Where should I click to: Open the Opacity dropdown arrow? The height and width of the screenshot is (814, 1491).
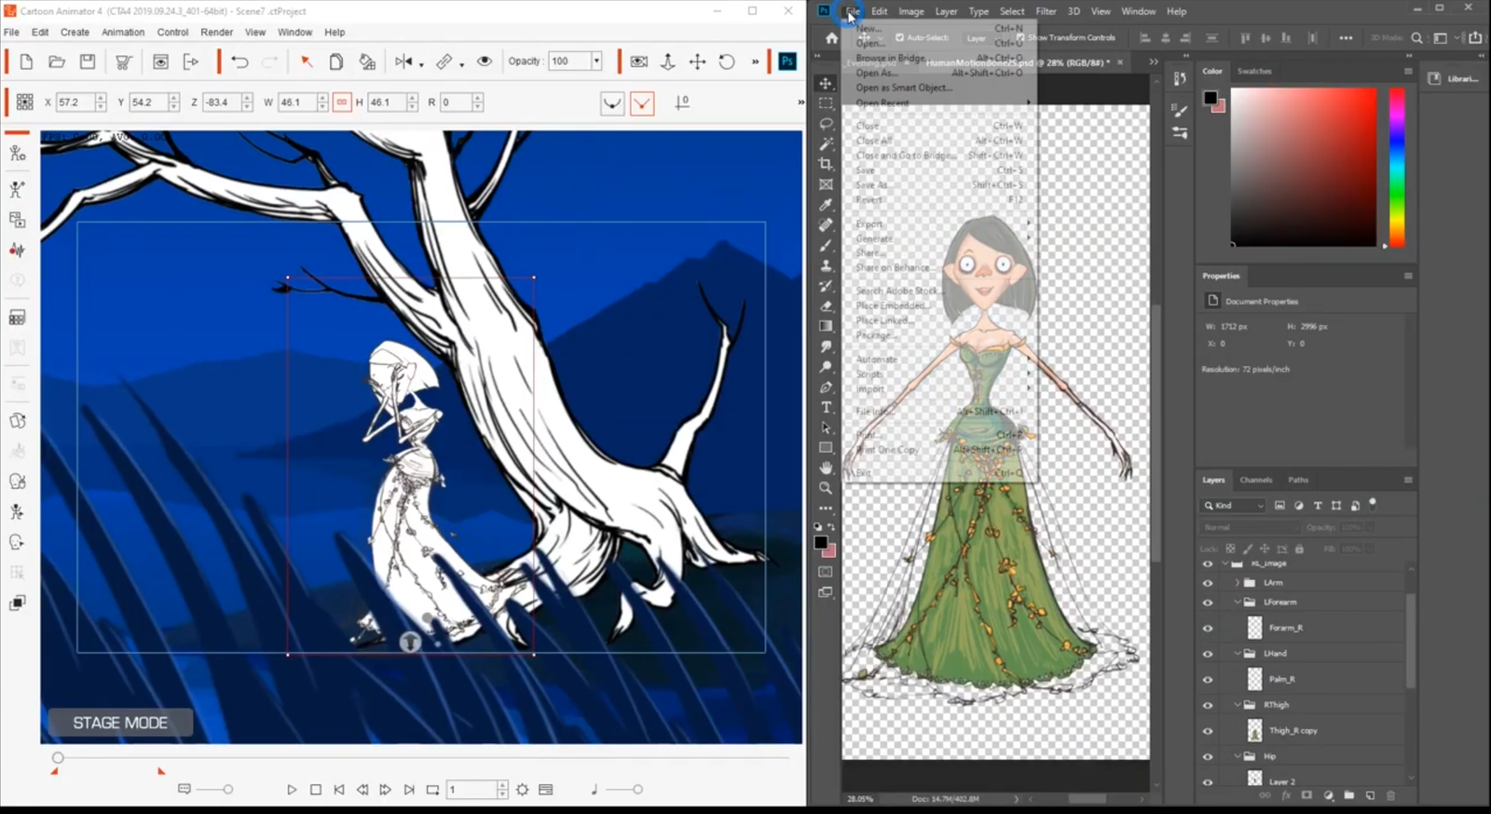point(596,61)
